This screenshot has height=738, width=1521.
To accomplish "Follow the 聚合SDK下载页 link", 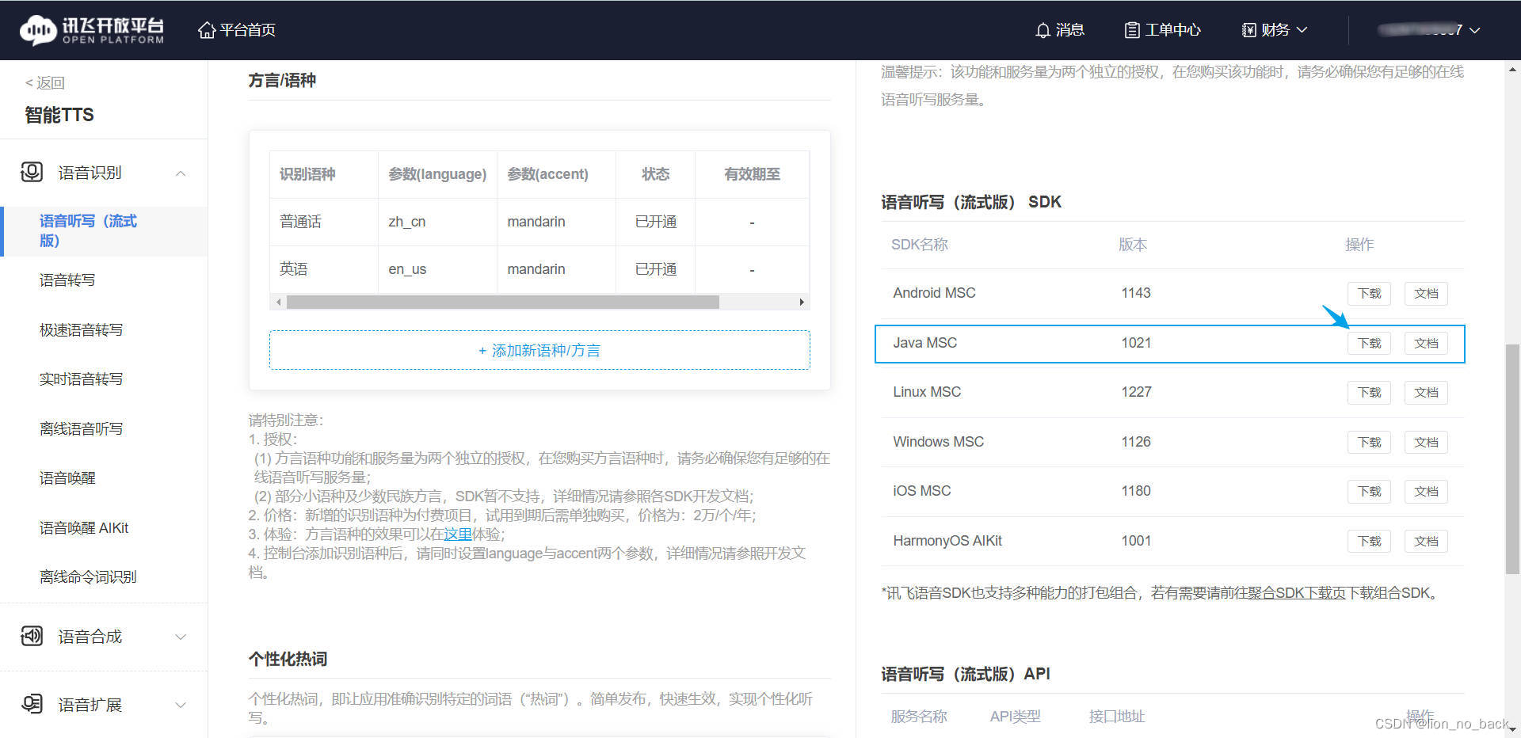I will pyautogui.click(x=1296, y=593).
